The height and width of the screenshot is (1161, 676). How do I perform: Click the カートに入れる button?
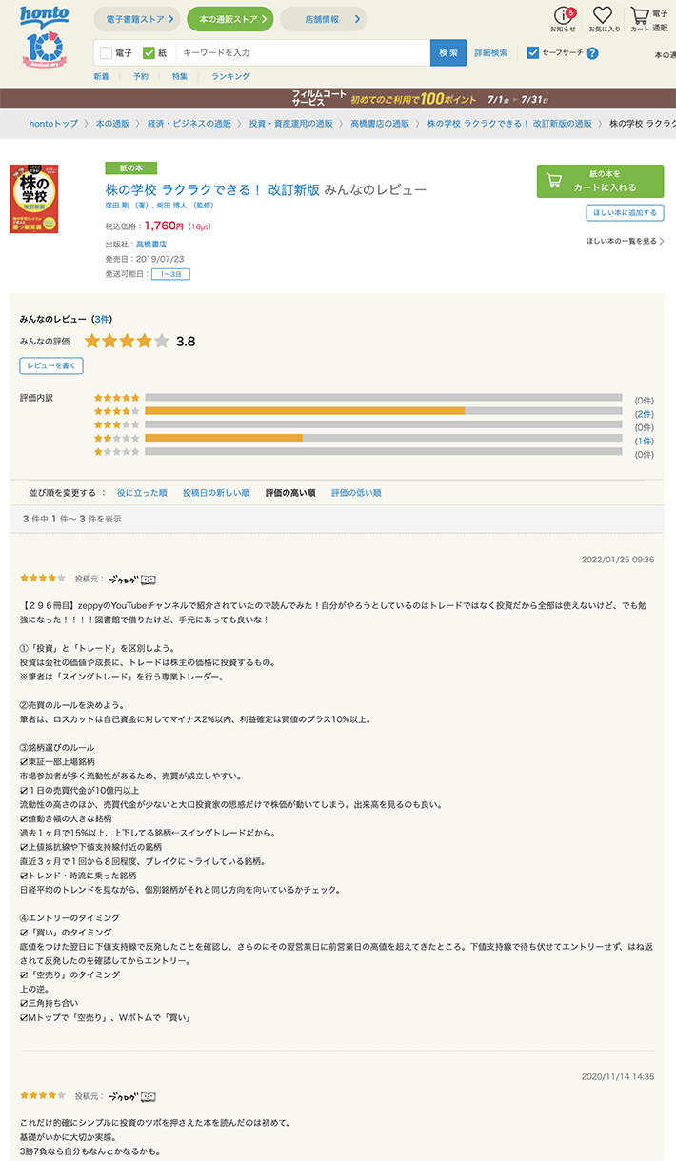point(600,181)
